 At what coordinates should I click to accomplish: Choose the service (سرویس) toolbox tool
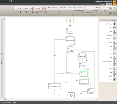(x=115, y=68)
